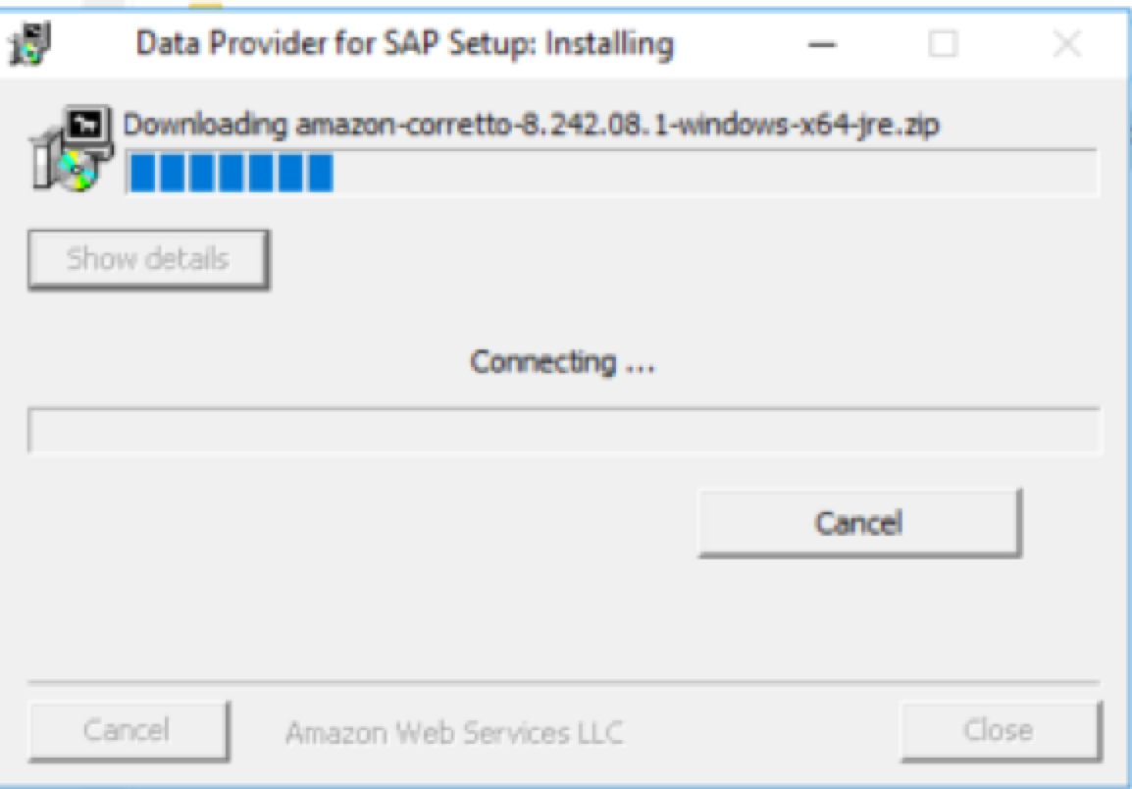Click the computer-and-disc setup icon
The image size is (1132, 789).
[x=61, y=150]
